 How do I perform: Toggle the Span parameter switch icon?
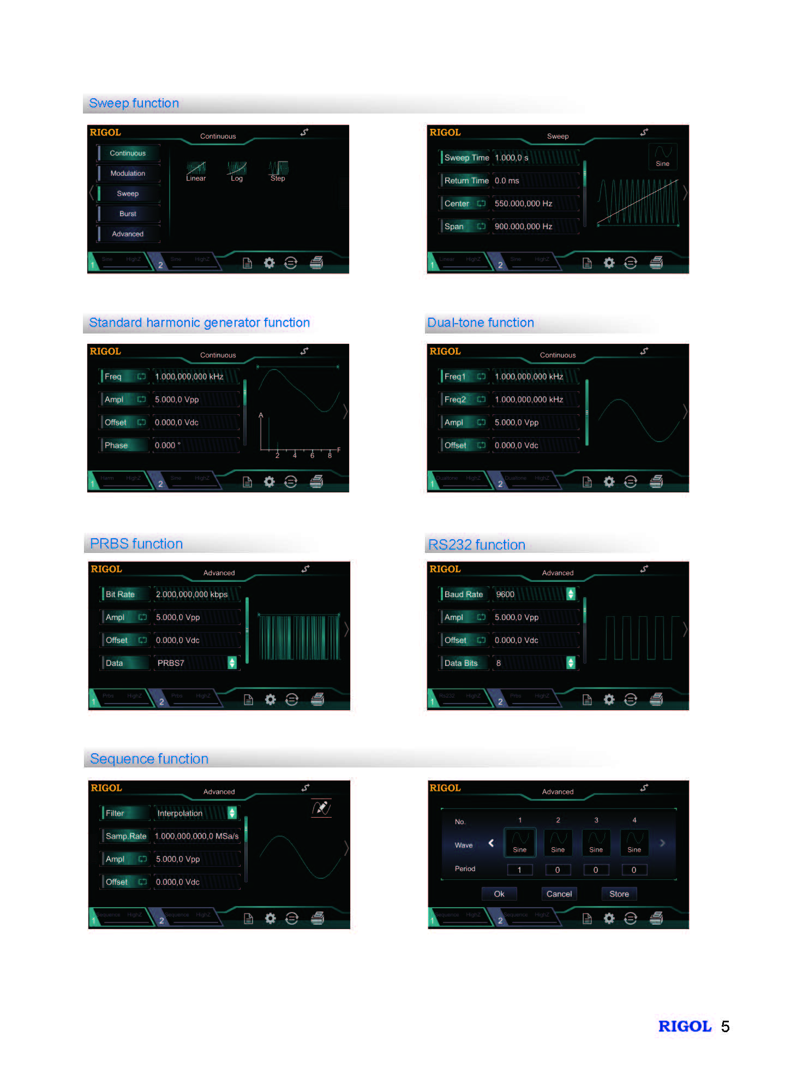[481, 227]
